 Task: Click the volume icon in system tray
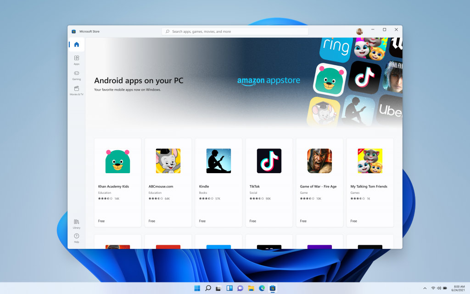click(x=439, y=288)
